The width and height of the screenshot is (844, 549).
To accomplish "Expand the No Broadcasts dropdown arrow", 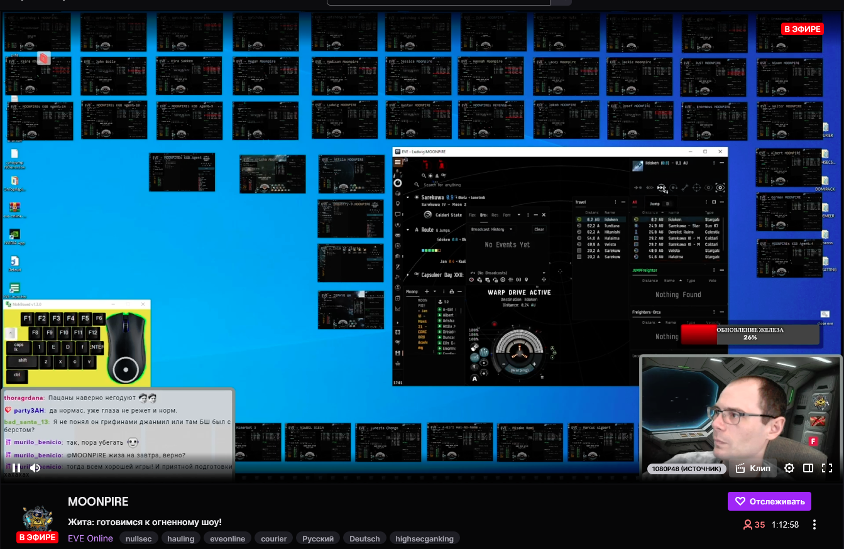I will coord(544,273).
